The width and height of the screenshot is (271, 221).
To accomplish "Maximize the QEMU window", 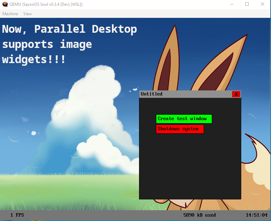I will click(247, 4).
